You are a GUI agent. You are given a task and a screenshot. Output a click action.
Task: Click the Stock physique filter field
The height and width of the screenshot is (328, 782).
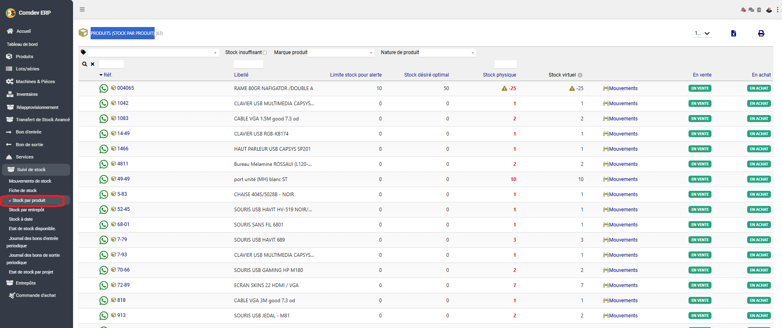click(505, 64)
